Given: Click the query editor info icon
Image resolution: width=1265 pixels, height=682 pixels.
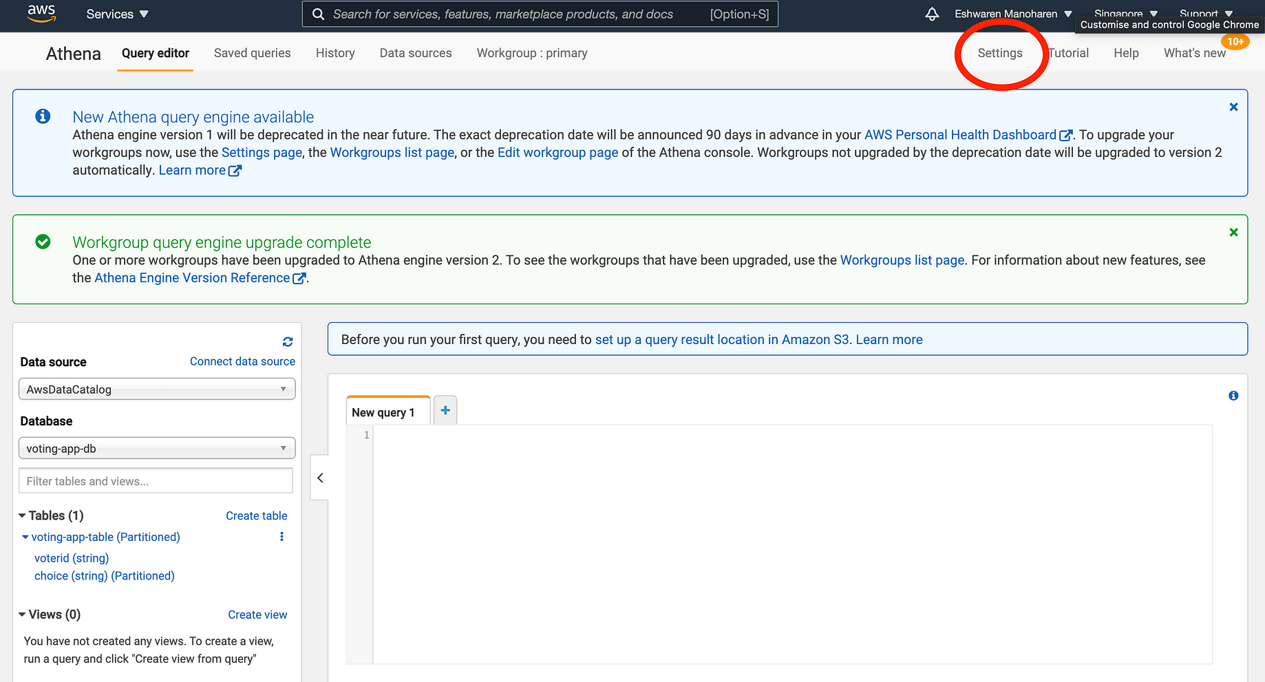Looking at the screenshot, I should coord(1233,396).
